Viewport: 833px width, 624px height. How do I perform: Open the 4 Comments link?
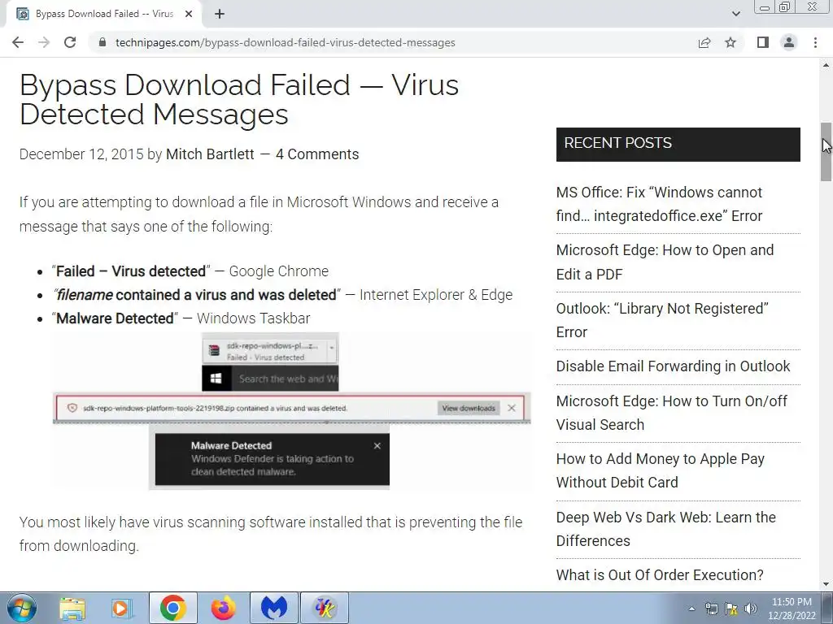(317, 154)
